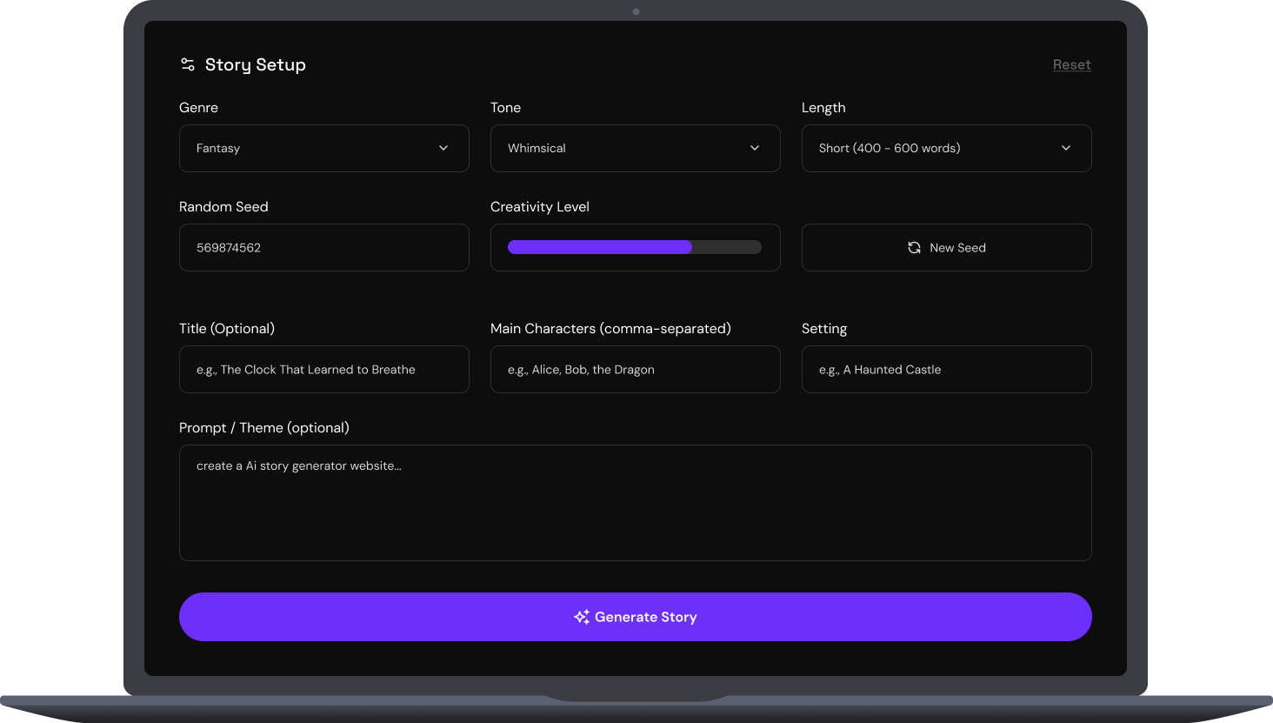Click the Reset link

[x=1071, y=64]
